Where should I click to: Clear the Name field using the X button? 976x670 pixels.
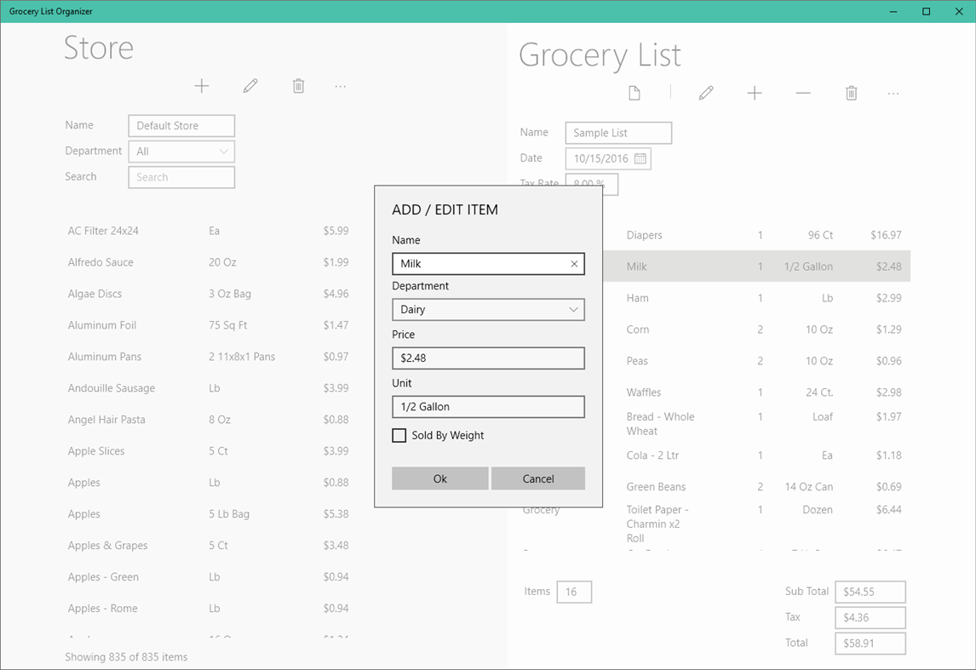tap(574, 264)
